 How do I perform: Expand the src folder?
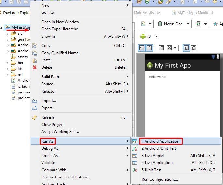(x=8, y=34)
